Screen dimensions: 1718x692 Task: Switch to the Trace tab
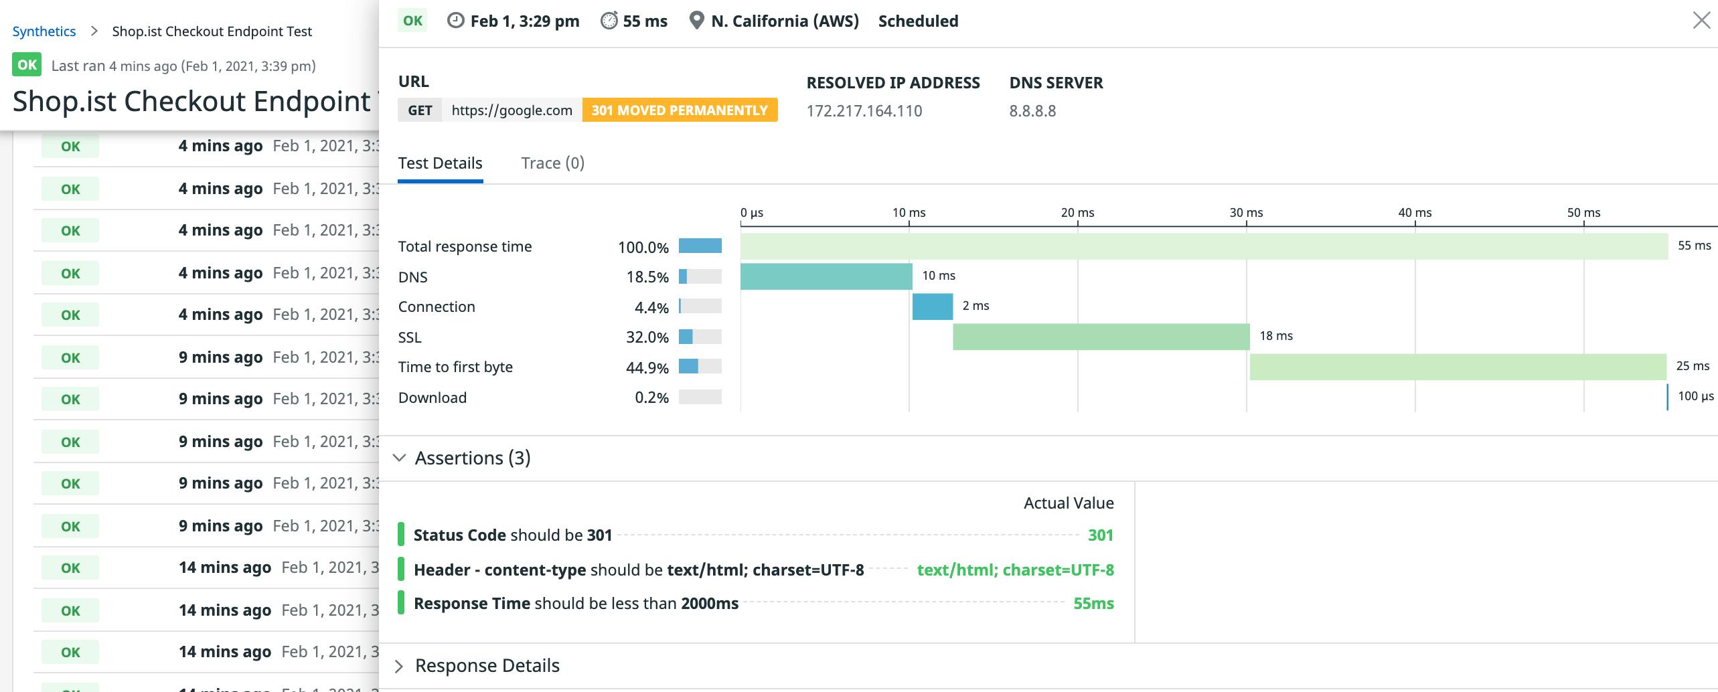tap(552, 163)
